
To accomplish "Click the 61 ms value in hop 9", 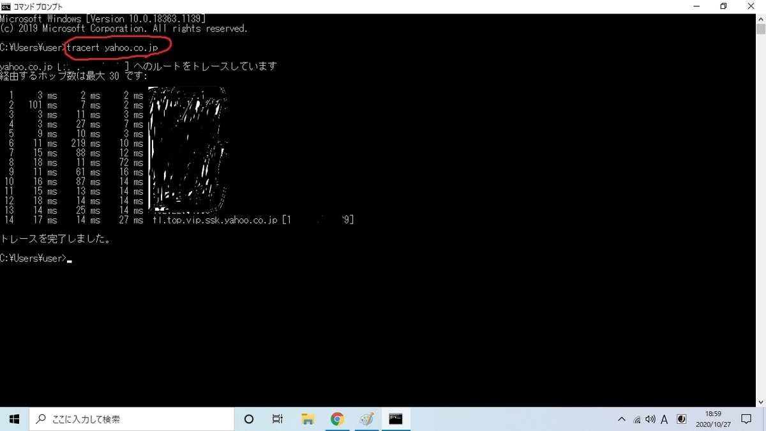I will (89, 172).
